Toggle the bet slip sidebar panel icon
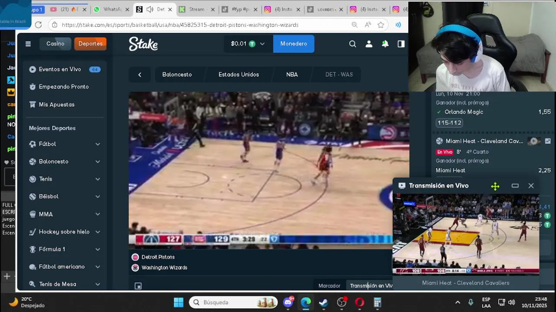 401,44
